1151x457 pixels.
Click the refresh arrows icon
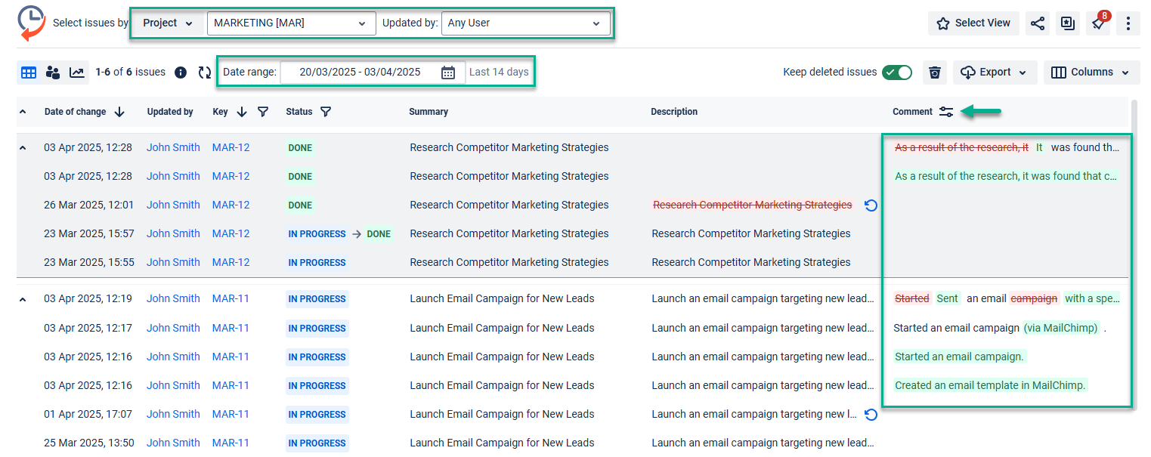pos(205,73)
